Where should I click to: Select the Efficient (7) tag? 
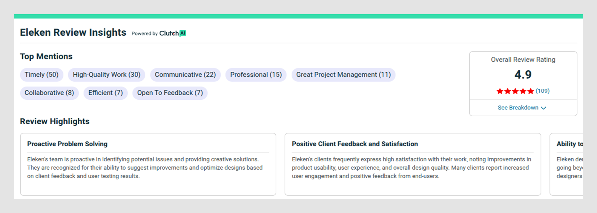pos(105,93)
